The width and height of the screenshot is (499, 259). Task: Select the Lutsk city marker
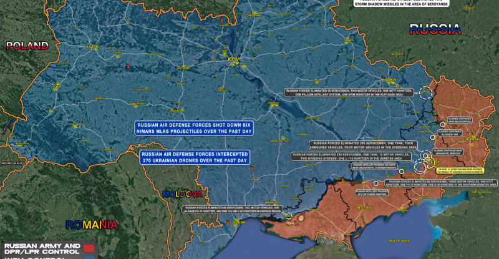(x=94, y=46)
